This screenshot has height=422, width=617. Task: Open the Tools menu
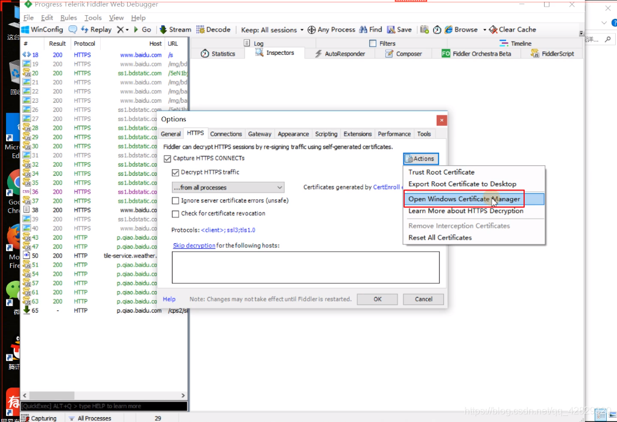pyautogui.click(x=93, y=18)
